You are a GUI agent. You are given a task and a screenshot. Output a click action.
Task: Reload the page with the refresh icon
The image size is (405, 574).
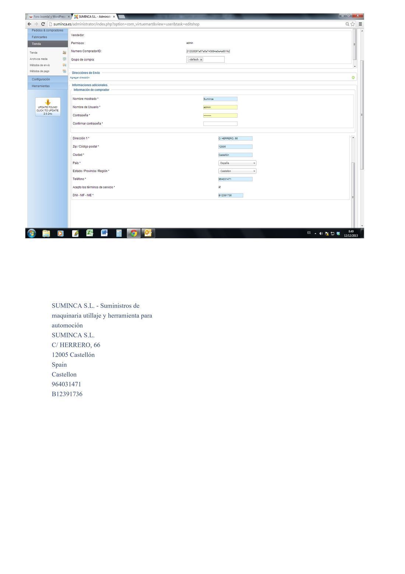click(43, 24)
